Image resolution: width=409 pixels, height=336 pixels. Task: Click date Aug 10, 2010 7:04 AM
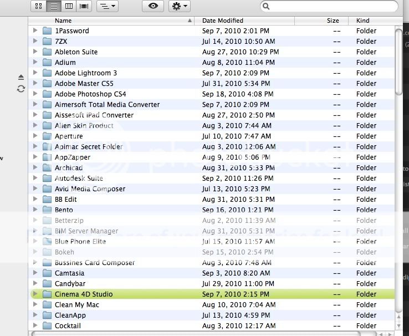coord(239,305)
